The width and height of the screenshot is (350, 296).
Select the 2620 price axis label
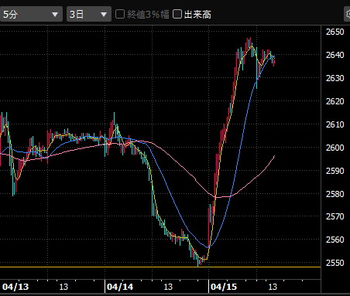pos(335,101)
